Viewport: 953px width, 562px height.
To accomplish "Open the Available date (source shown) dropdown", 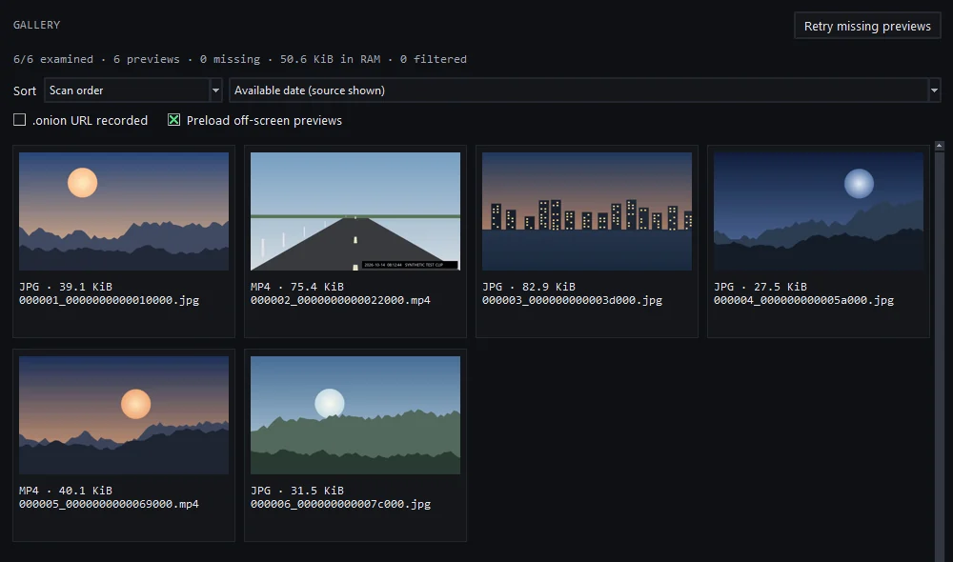I will pos(585,90).
